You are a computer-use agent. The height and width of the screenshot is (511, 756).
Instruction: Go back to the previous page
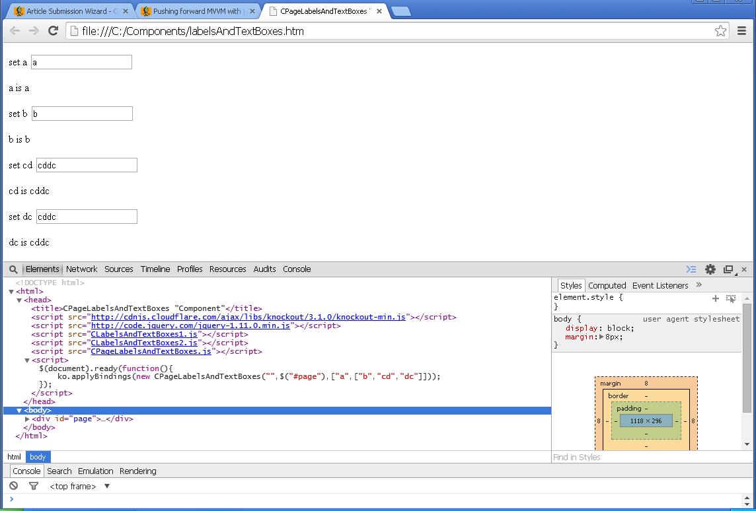[x=15, y=31]
